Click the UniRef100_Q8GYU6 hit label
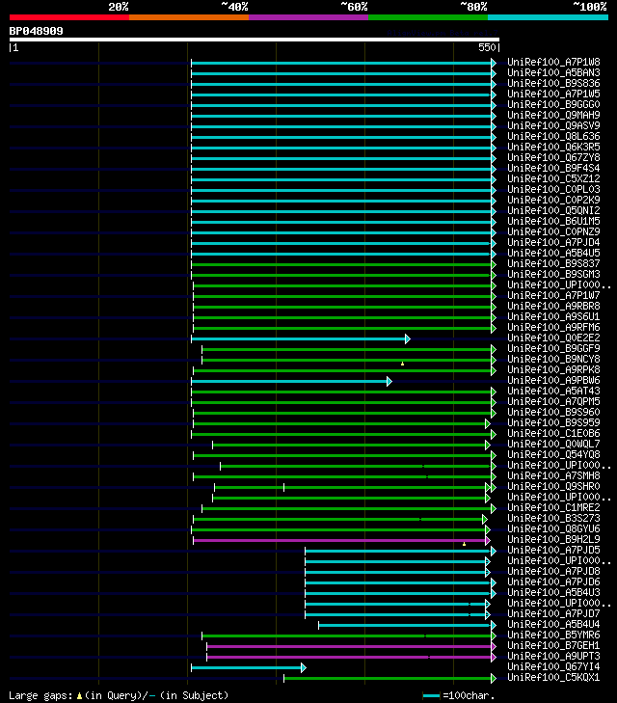This screenshot has width=617, height=703. click(553, 529)
